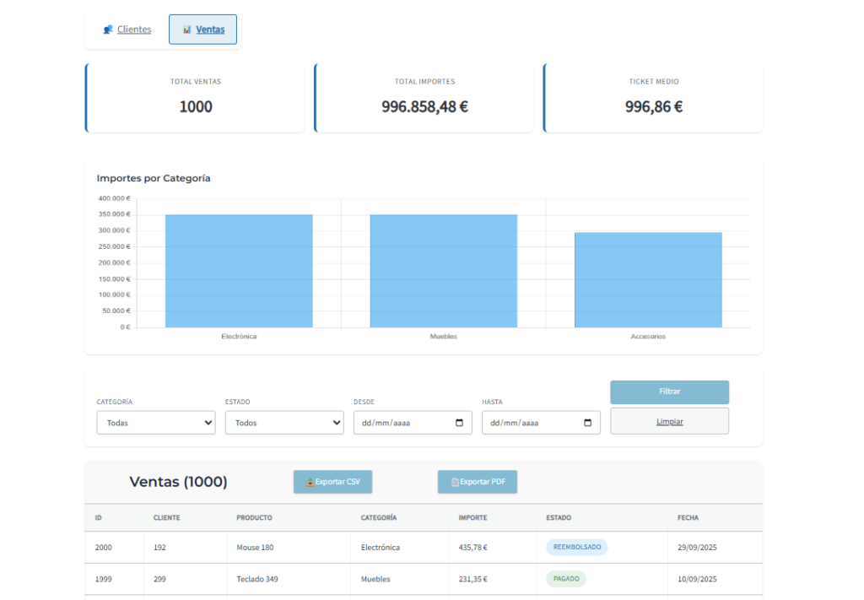Image resolution: width=864 pixels, height=600 pixels.
Task: Click the icon on the Exportar CSV button
Action: tap(310, 482)
